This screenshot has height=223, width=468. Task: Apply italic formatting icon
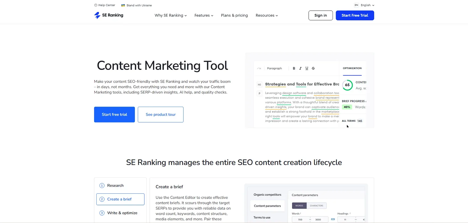[300, 68]
